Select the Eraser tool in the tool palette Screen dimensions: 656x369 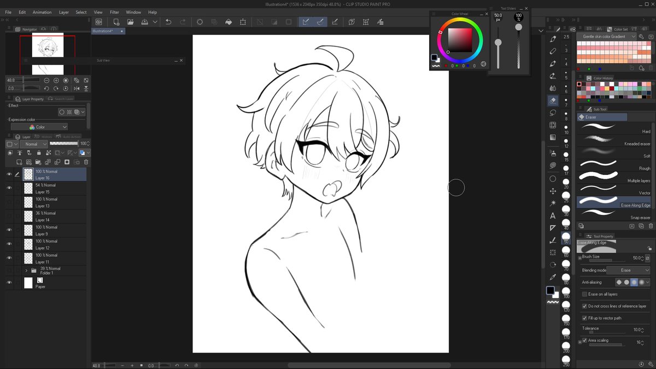[x=553, y=101]
